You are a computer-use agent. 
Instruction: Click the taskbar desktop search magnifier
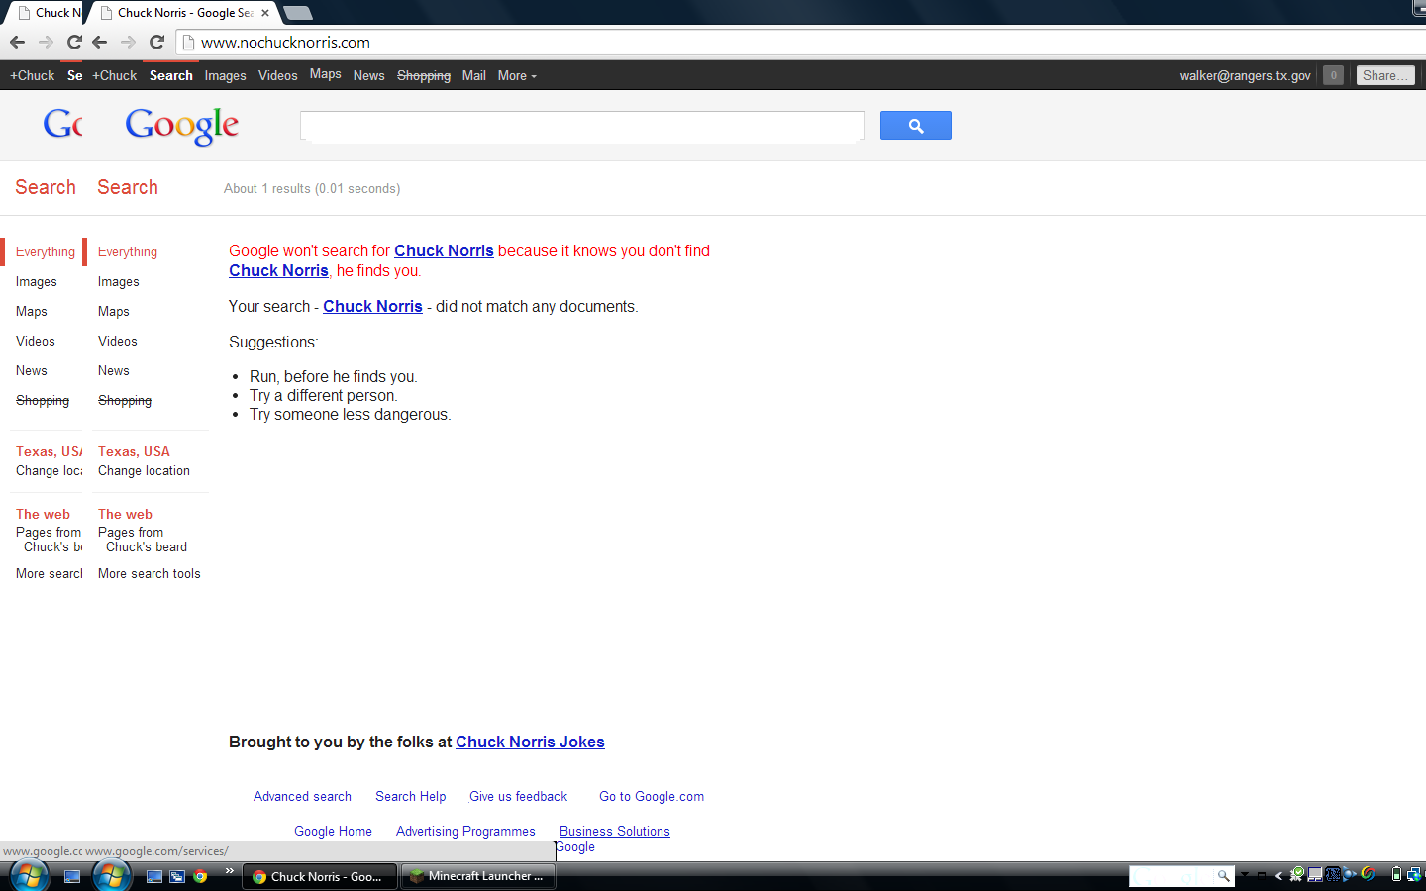tap(1223, 876)
